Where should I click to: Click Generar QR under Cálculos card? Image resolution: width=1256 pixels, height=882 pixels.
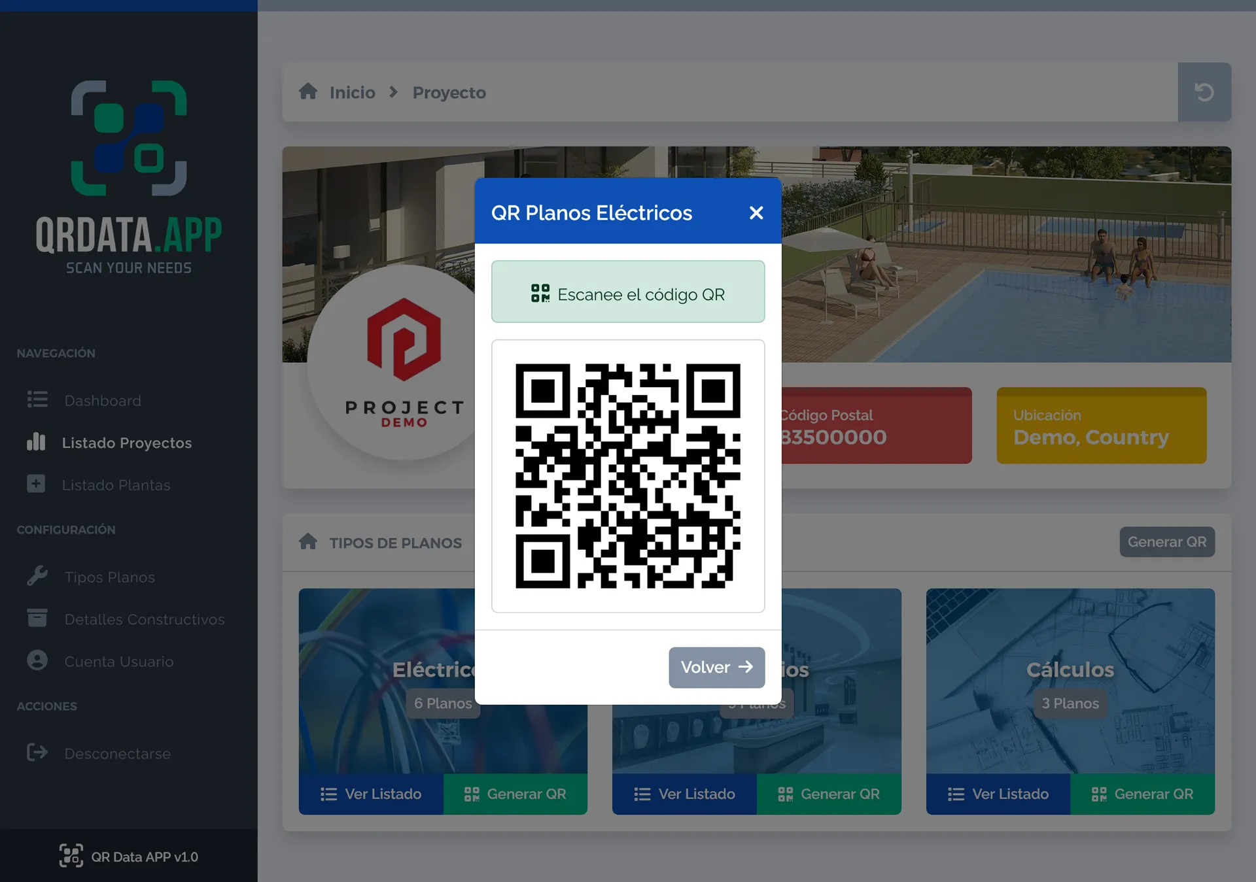click(1142, 794)
